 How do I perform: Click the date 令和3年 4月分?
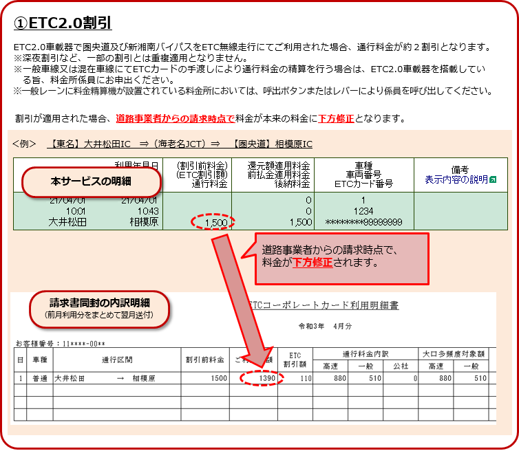(x=325, y=327)
